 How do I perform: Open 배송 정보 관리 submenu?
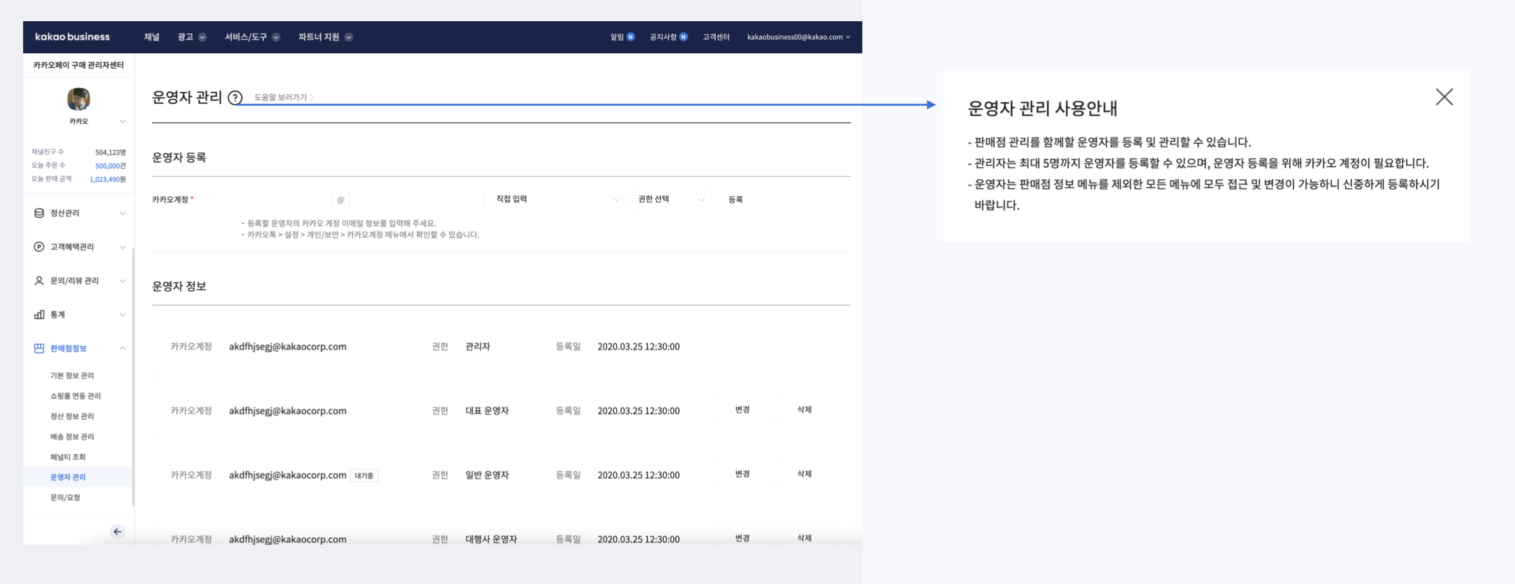pos(72,437)
